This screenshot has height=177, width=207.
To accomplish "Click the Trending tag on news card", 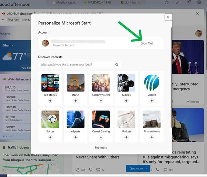I will 192,102.
